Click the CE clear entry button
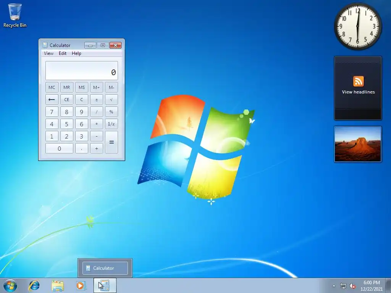Screen dimensions: 391x293 66,100
